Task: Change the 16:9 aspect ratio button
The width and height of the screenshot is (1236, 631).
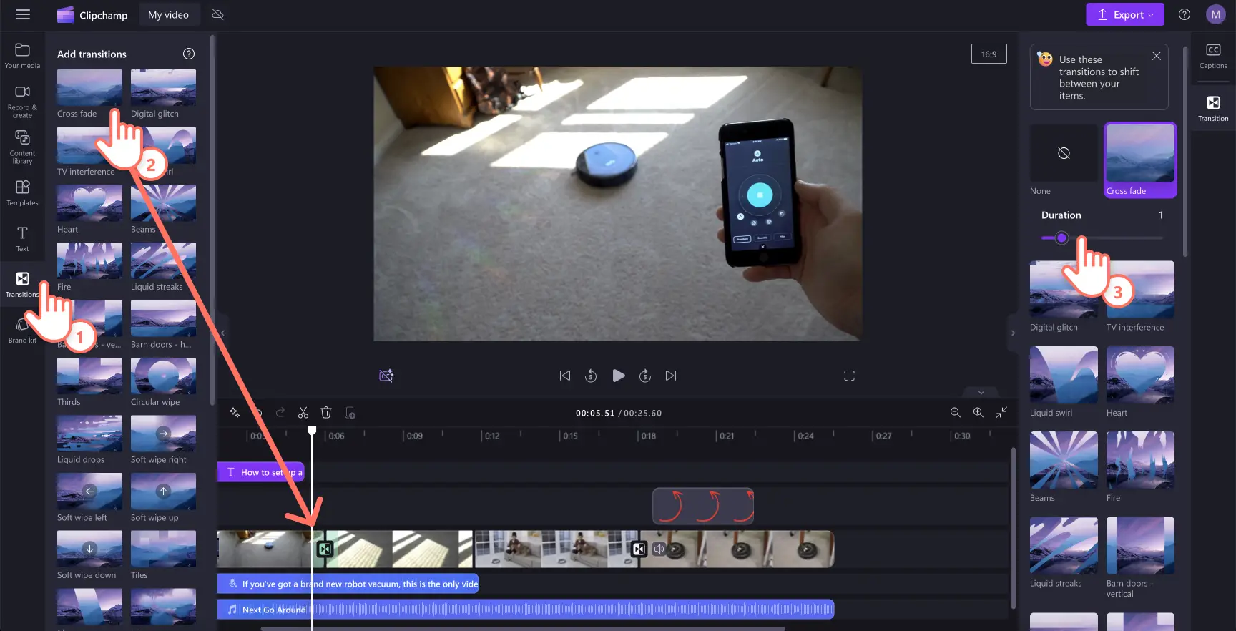Action: pyautogui.click(x=989, y=54)
